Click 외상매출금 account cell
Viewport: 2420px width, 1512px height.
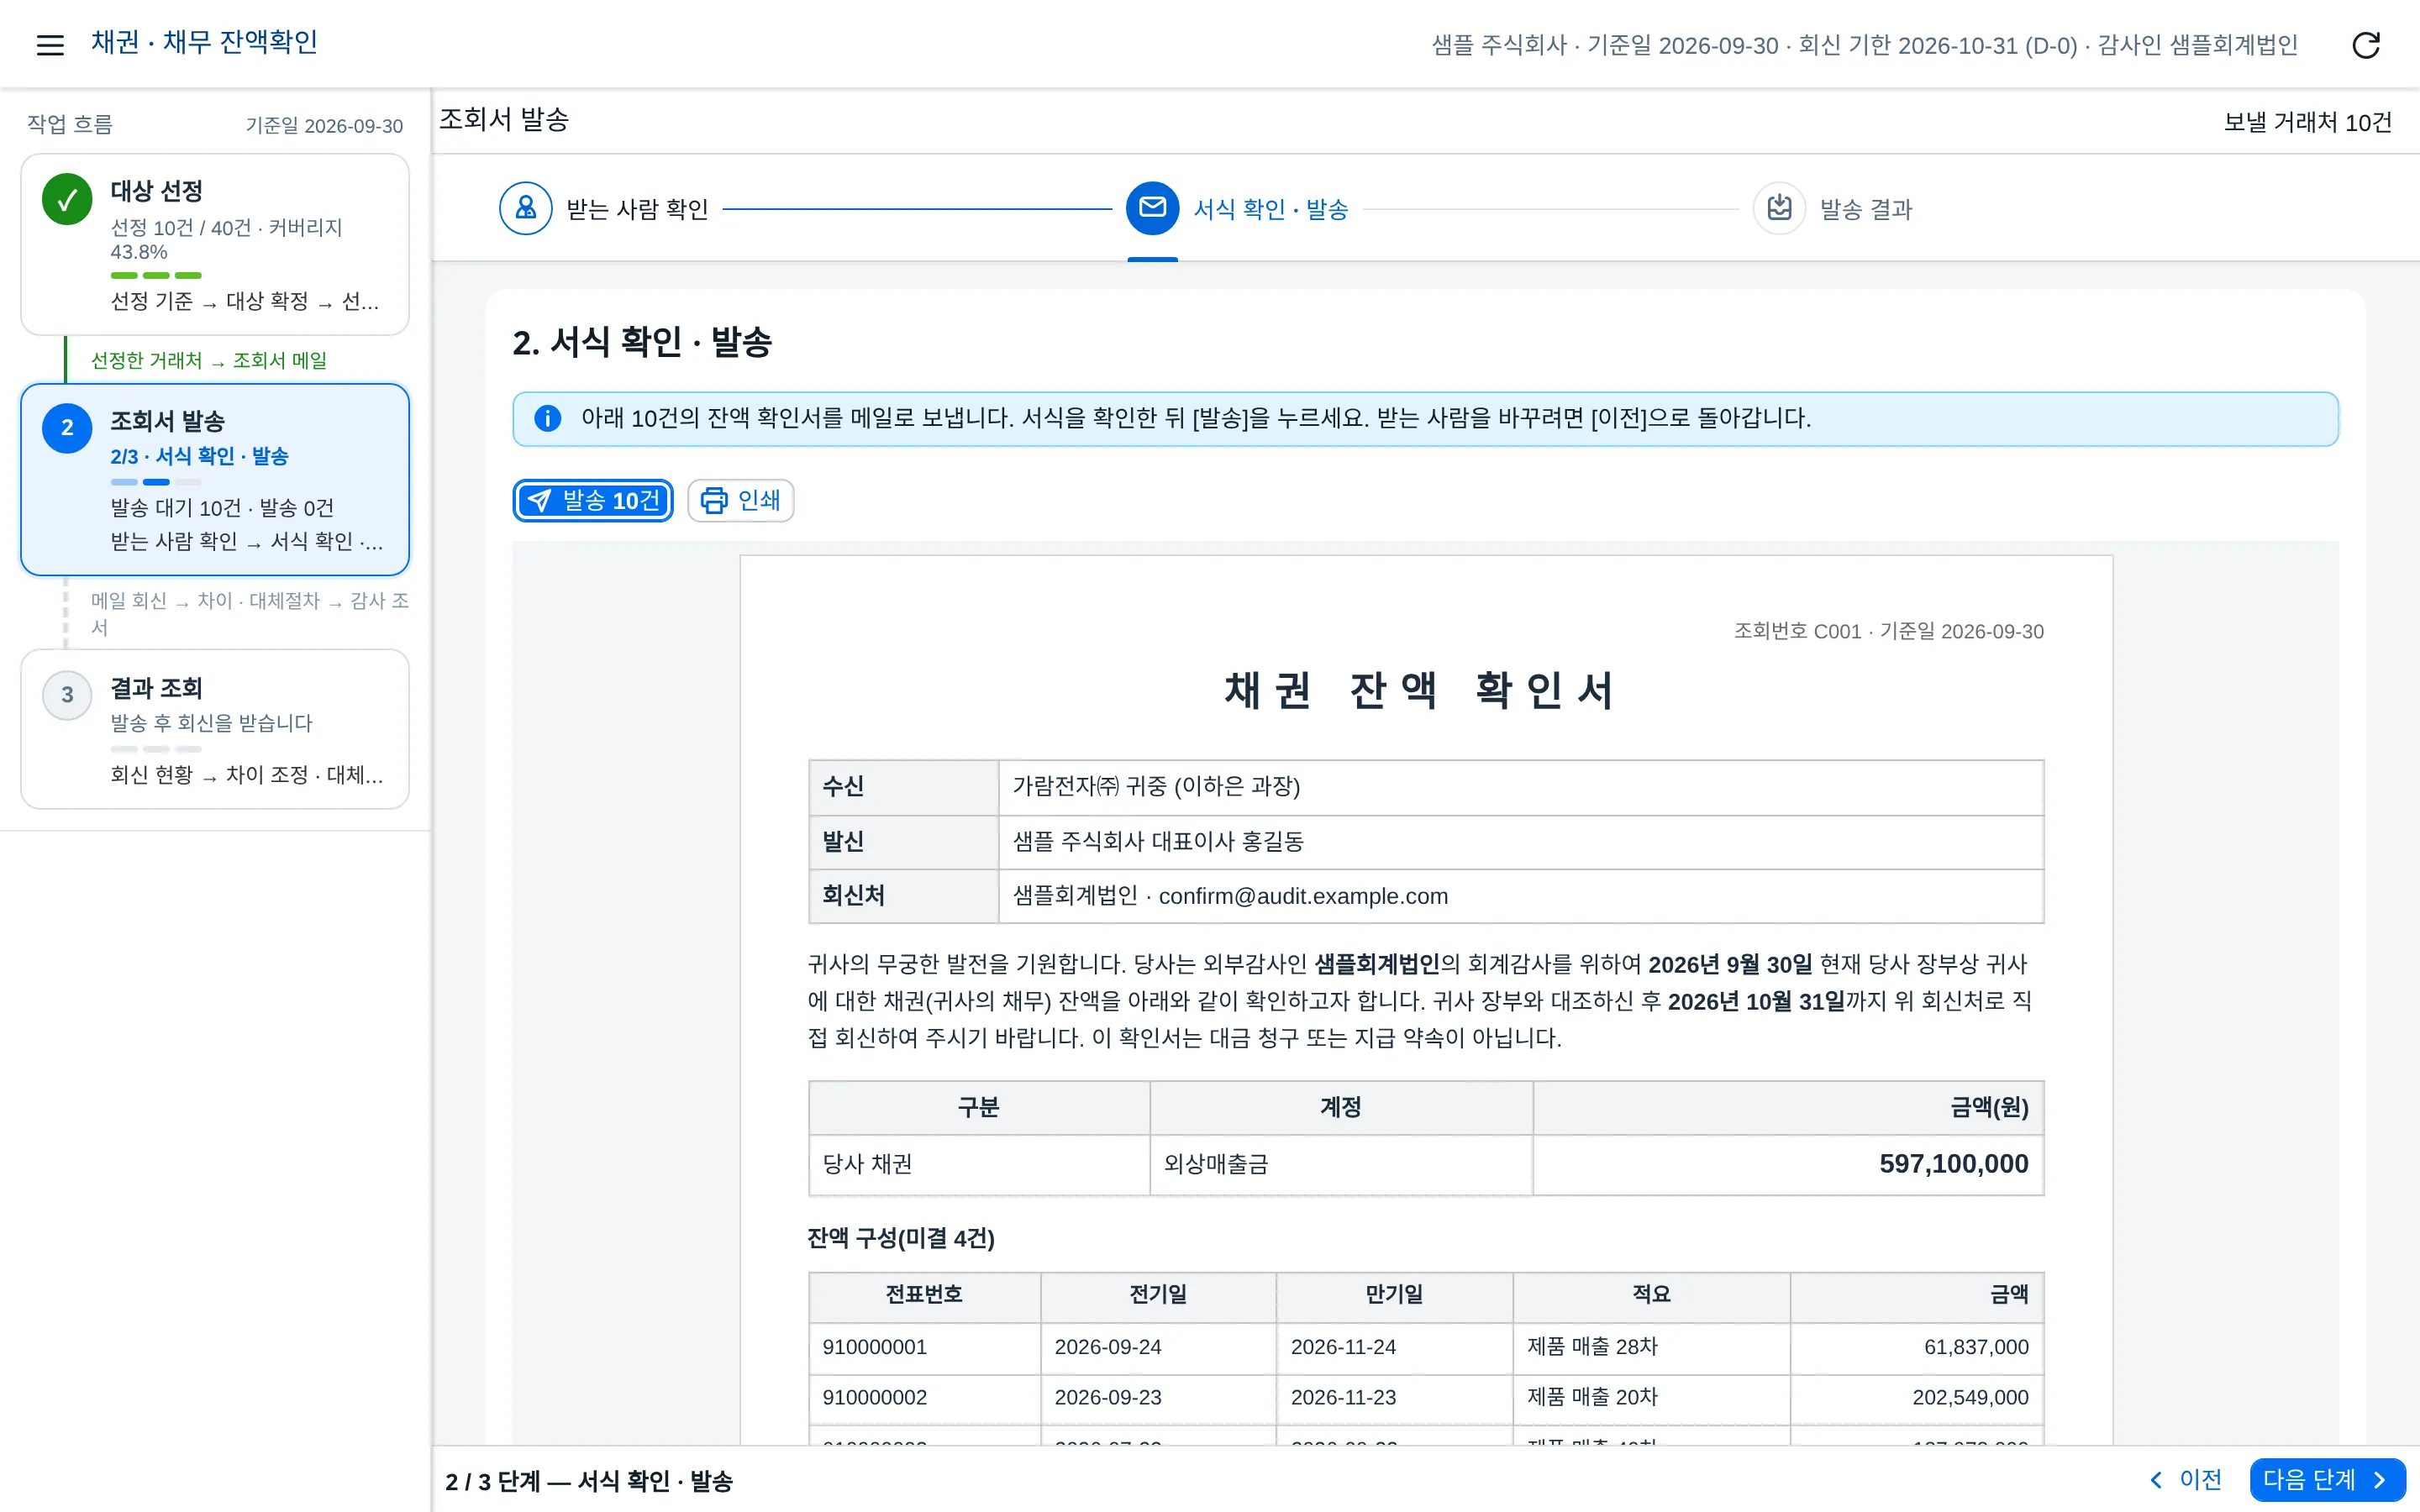pos(1341,1163)
